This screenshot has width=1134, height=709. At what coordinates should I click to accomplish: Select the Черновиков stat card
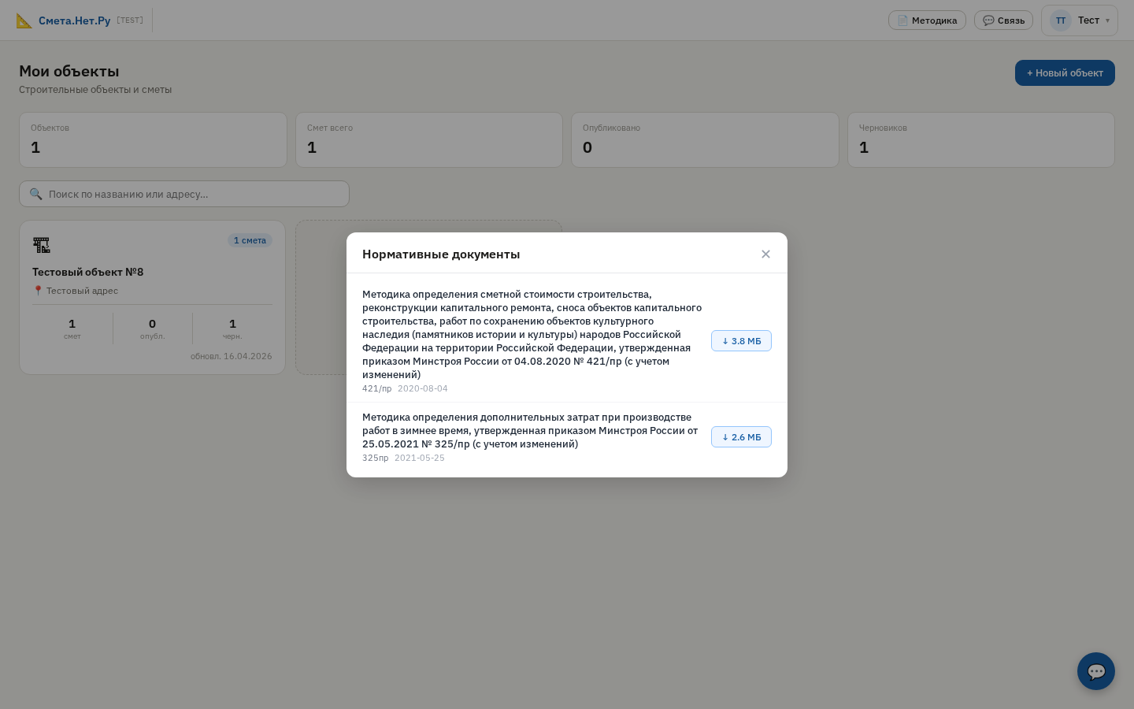click(981, 139)
